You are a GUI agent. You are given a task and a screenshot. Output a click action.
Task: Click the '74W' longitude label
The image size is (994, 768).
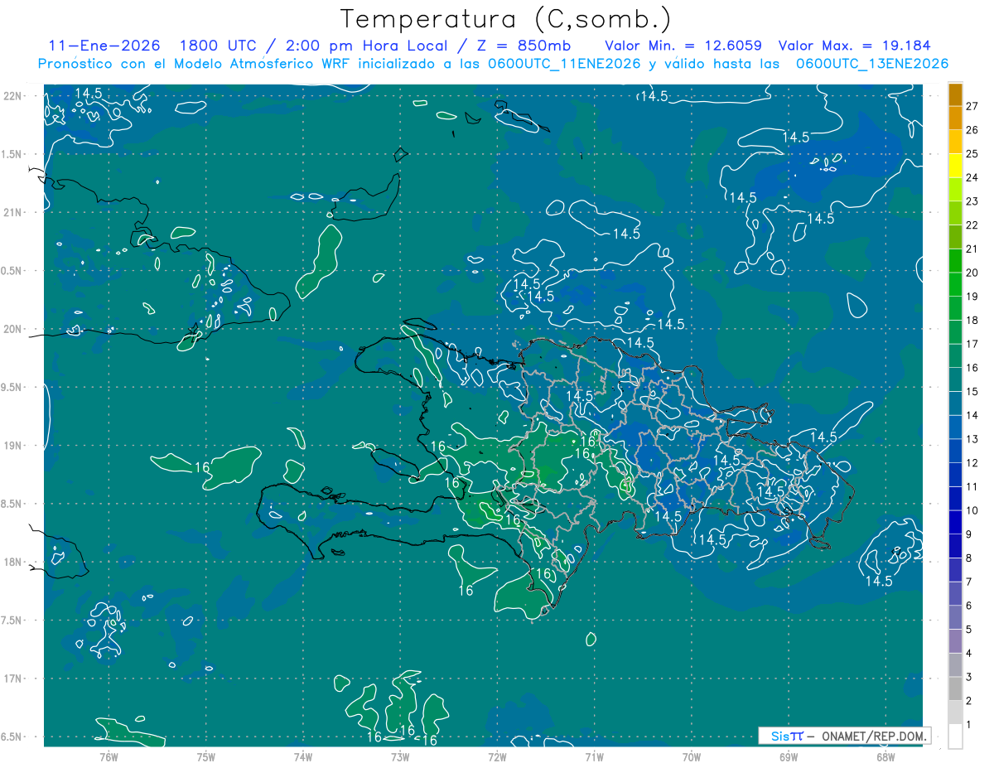302,756
